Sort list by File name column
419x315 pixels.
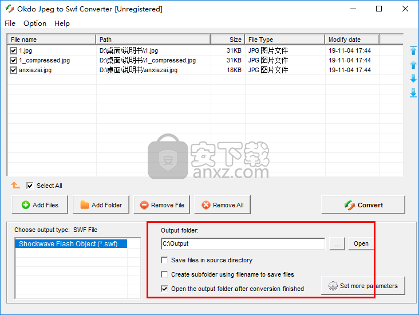[x=52, y=40]
